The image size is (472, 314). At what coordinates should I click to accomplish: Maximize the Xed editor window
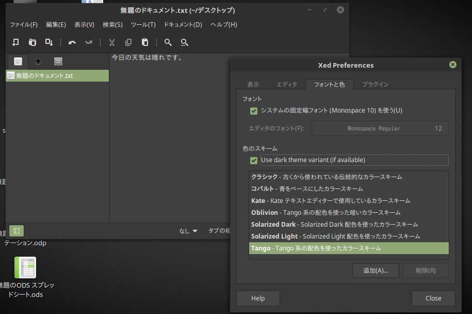click(325, 10)
